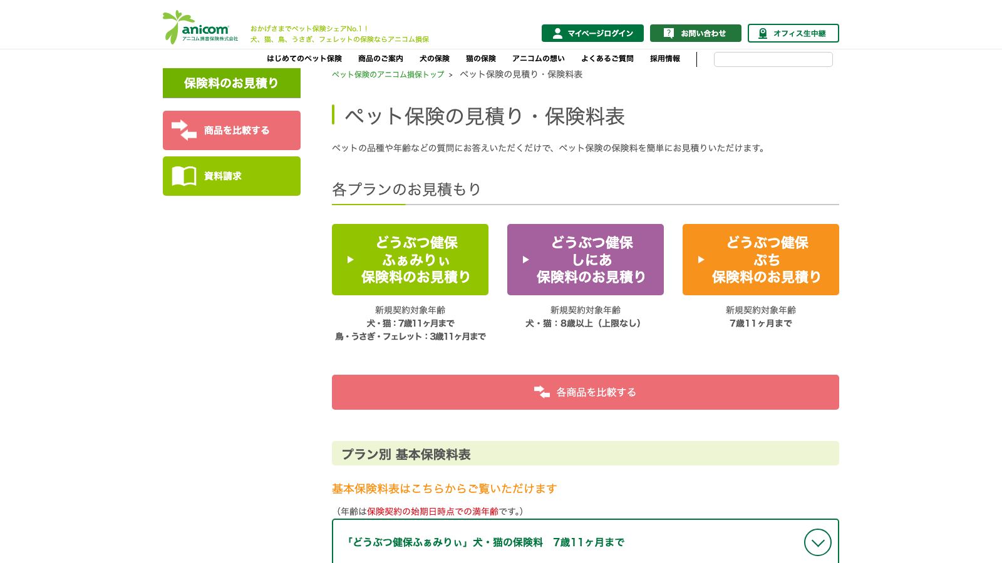Expand the ふぁみりぃ premium table chevron

coord(818,542)
